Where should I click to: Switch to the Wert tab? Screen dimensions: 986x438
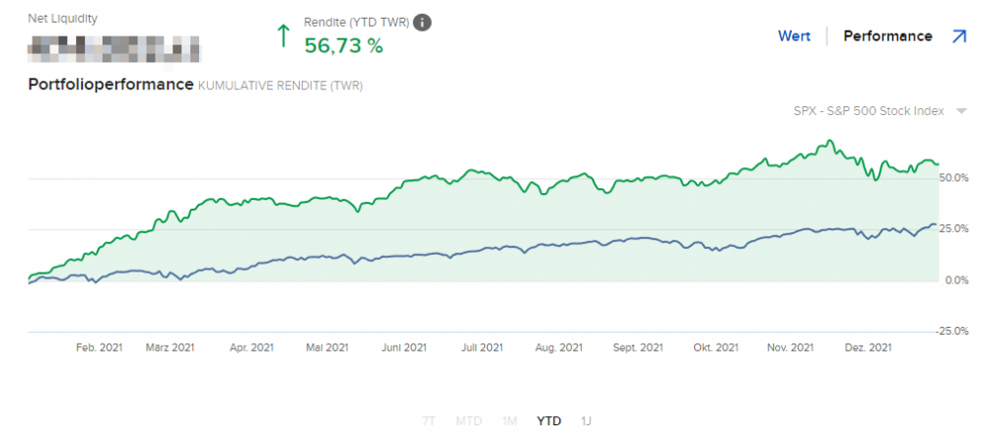click(794, 36)
